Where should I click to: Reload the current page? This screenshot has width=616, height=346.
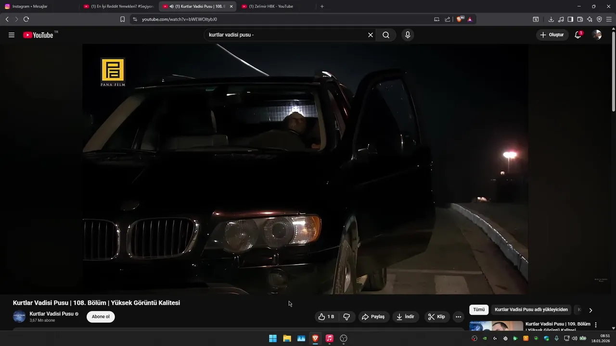pos(26,19)
